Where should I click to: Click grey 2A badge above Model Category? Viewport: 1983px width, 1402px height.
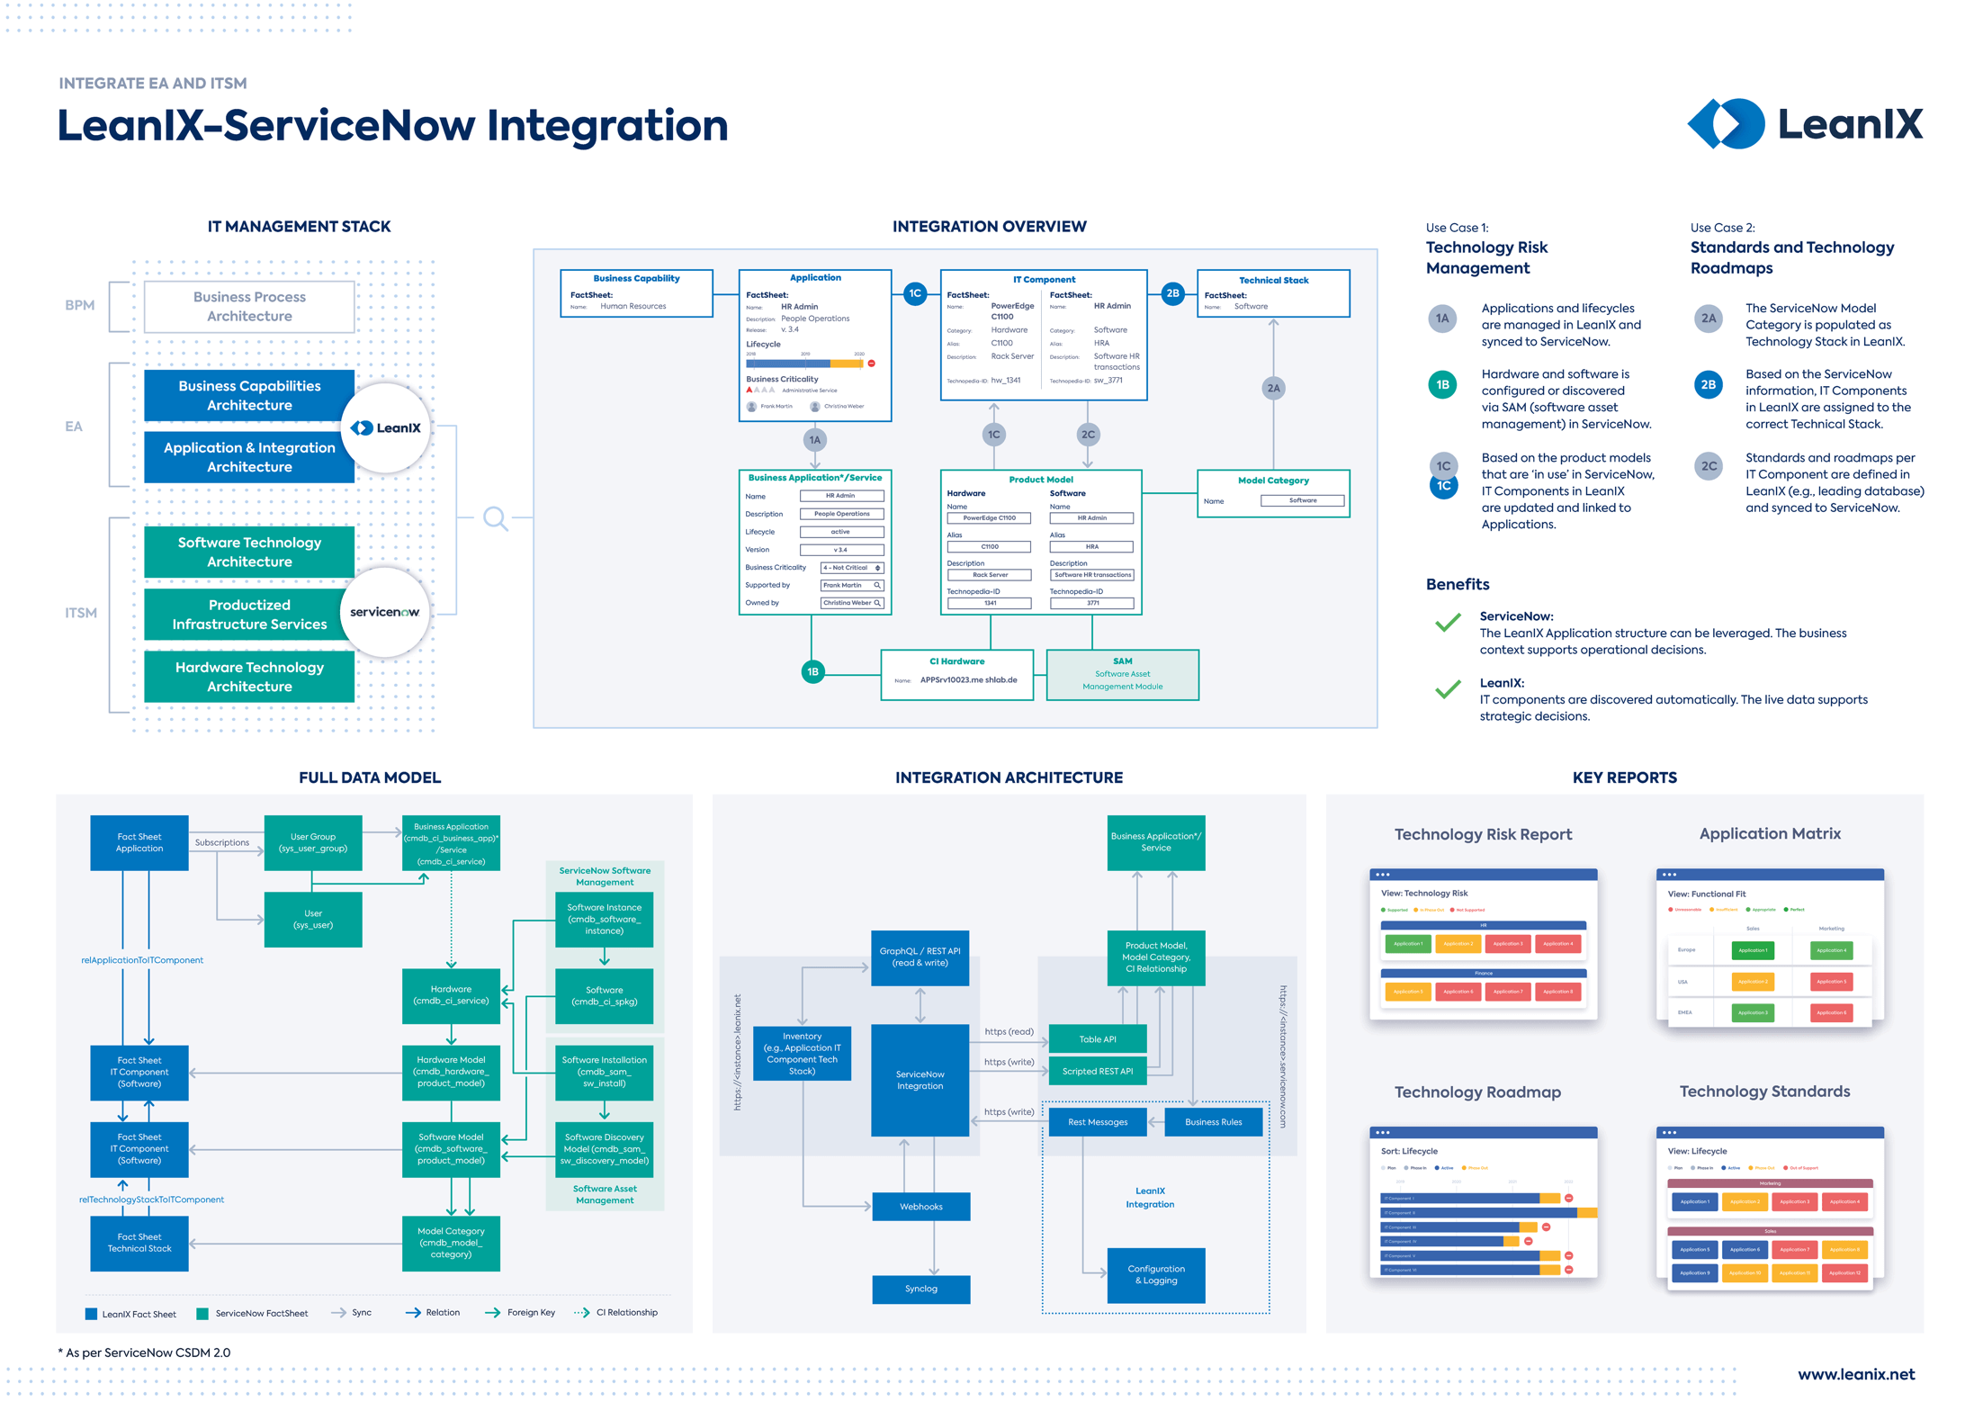coord(1273,389)
